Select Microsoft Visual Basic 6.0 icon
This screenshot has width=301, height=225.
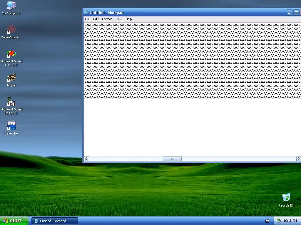tap(11, 106)
